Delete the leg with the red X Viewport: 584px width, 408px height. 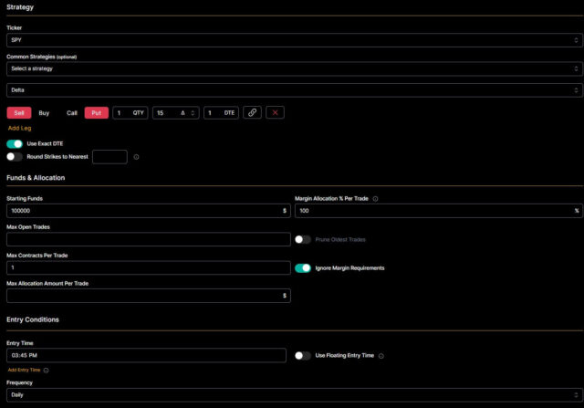click(x=275, y=112)
